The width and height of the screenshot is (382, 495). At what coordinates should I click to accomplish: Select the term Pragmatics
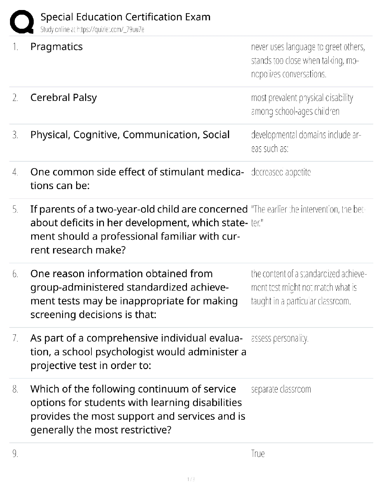[x=56, y=47]
